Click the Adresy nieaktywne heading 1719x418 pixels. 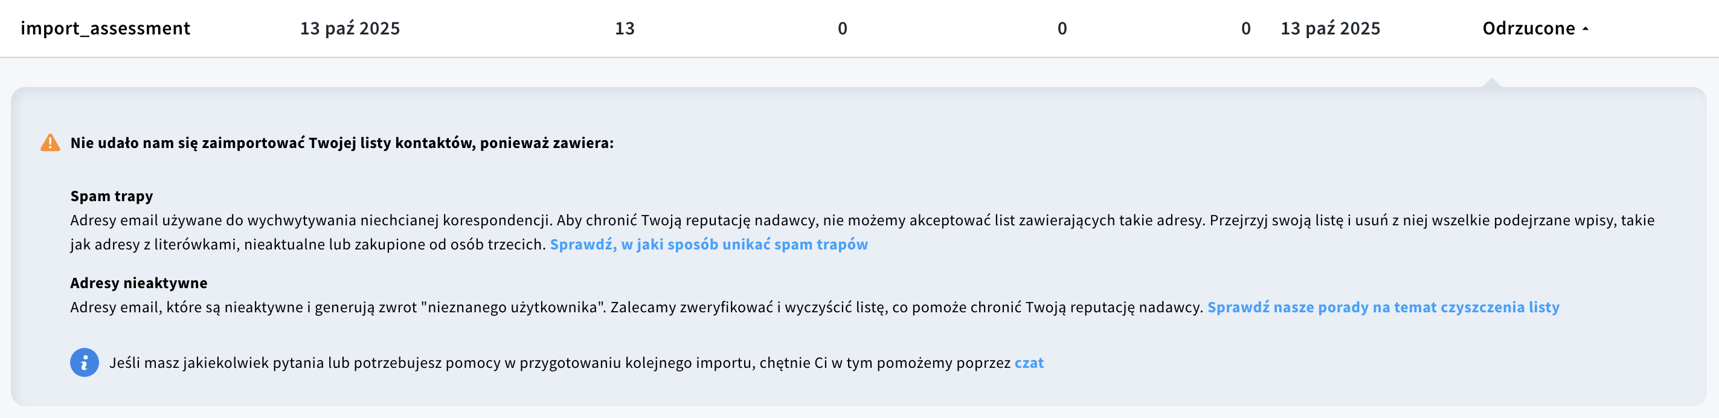pos(139,283)
